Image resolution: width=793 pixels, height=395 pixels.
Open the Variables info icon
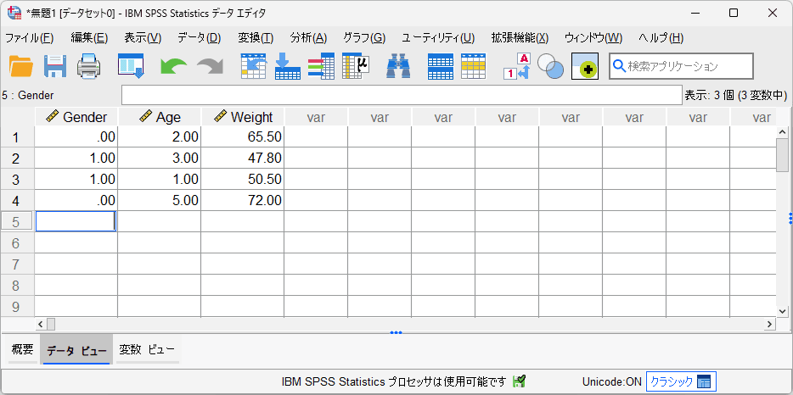pyautogui.click(x=321, y=66)
